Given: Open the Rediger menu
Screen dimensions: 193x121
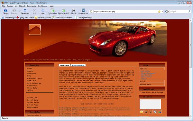Looking at the screenshot, I should [10, 6].
